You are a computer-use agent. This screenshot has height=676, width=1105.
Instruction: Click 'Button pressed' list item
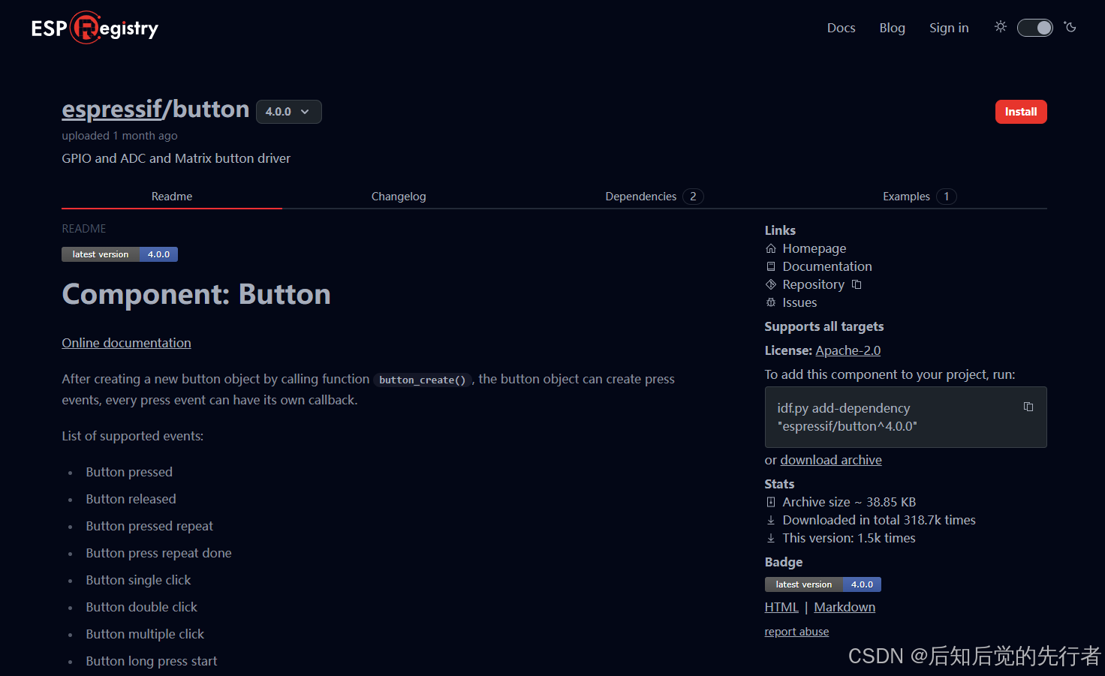click(x=129, y=472)
